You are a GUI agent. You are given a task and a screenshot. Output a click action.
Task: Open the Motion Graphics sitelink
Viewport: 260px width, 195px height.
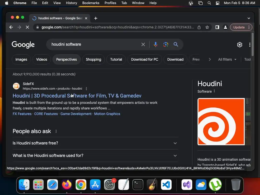click(x=107, y=114)
